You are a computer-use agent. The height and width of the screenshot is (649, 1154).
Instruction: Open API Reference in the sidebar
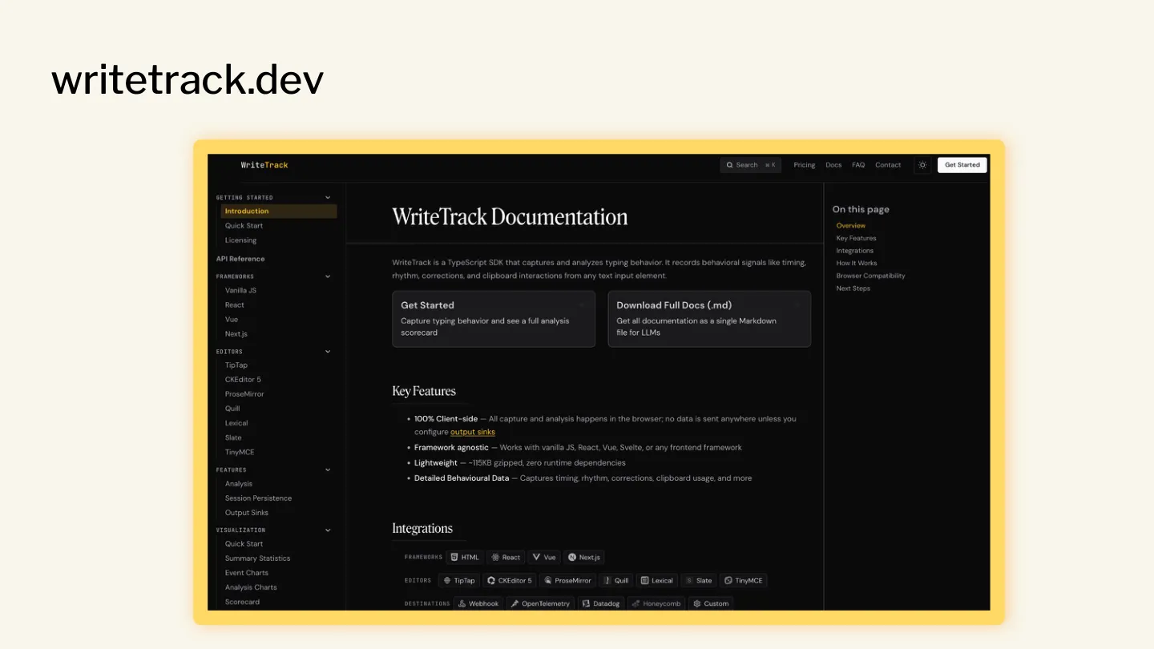coord(240,259)
